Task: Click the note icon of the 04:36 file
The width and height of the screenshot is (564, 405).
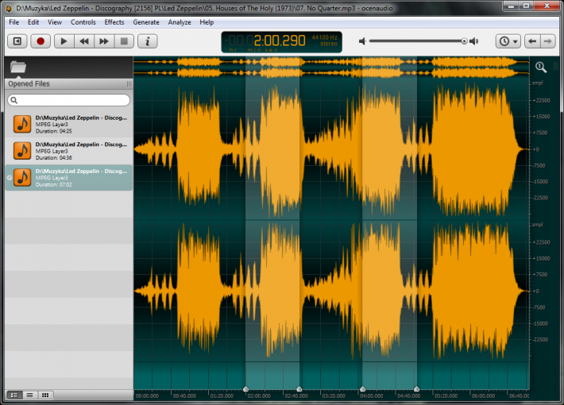Action: pos(22,151)
